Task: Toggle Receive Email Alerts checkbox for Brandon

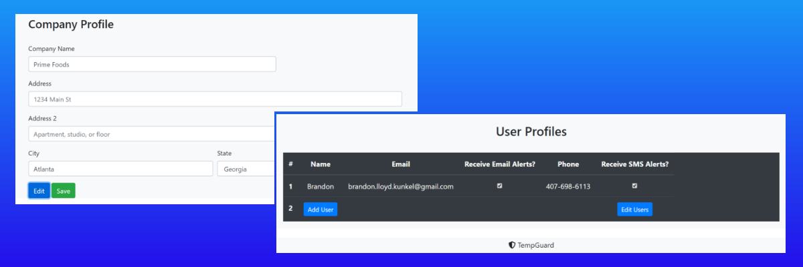Action: pyautogui.click(x=500, y=186)
